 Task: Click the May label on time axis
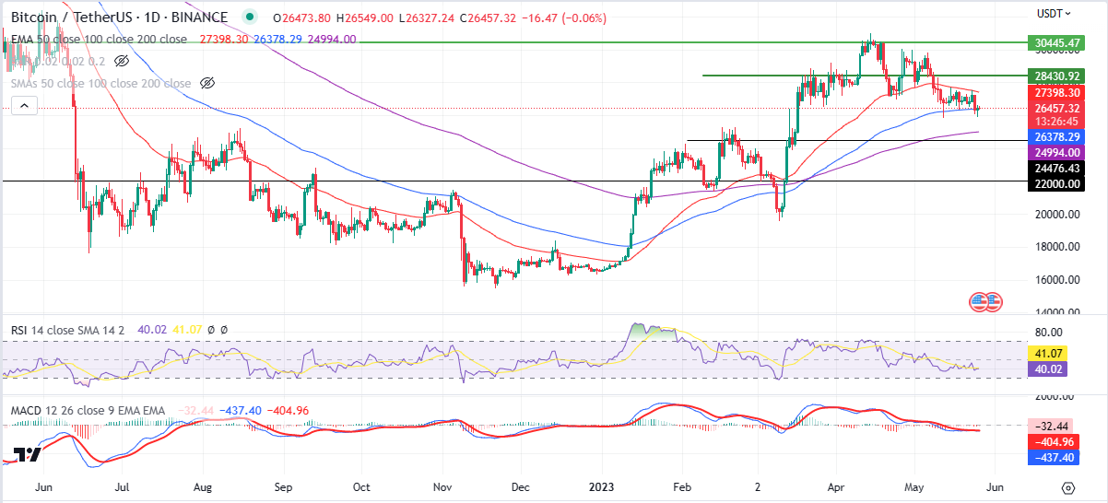(x=914, y=486)
